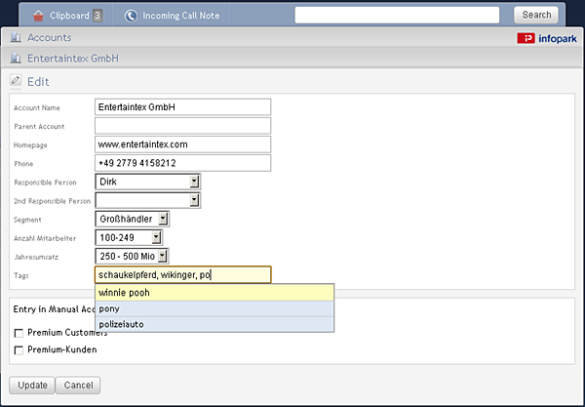
Task: Click the Phone number field
Action: (183, 163)
